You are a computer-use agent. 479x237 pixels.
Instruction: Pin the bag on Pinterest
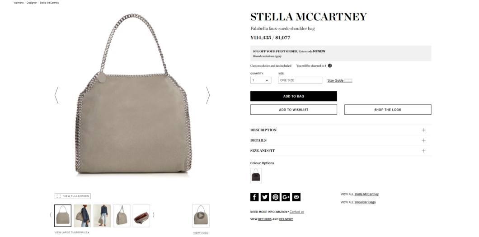coord(275,197)
